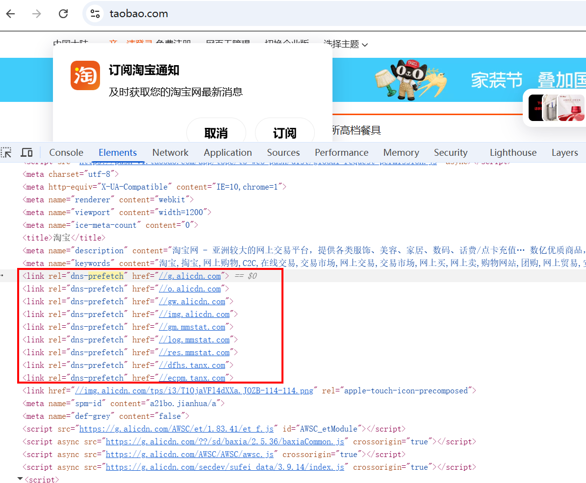Open the Performance tab
The image size is (586, 483).
(x=342, y=152)
